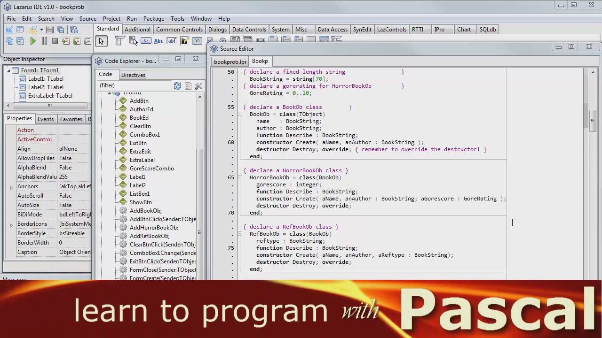
Task: Open the Help menu
Action: (224, 19)
